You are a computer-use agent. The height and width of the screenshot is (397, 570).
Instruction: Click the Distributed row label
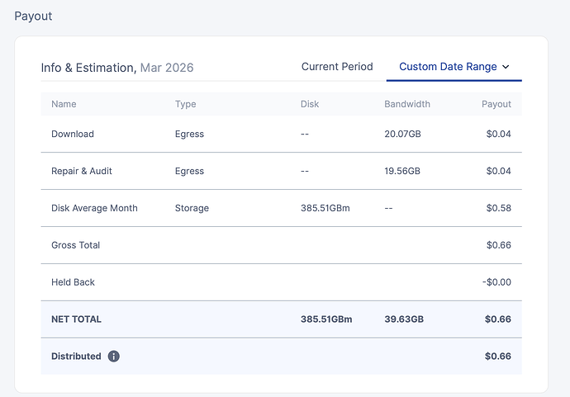pos(76,357)
